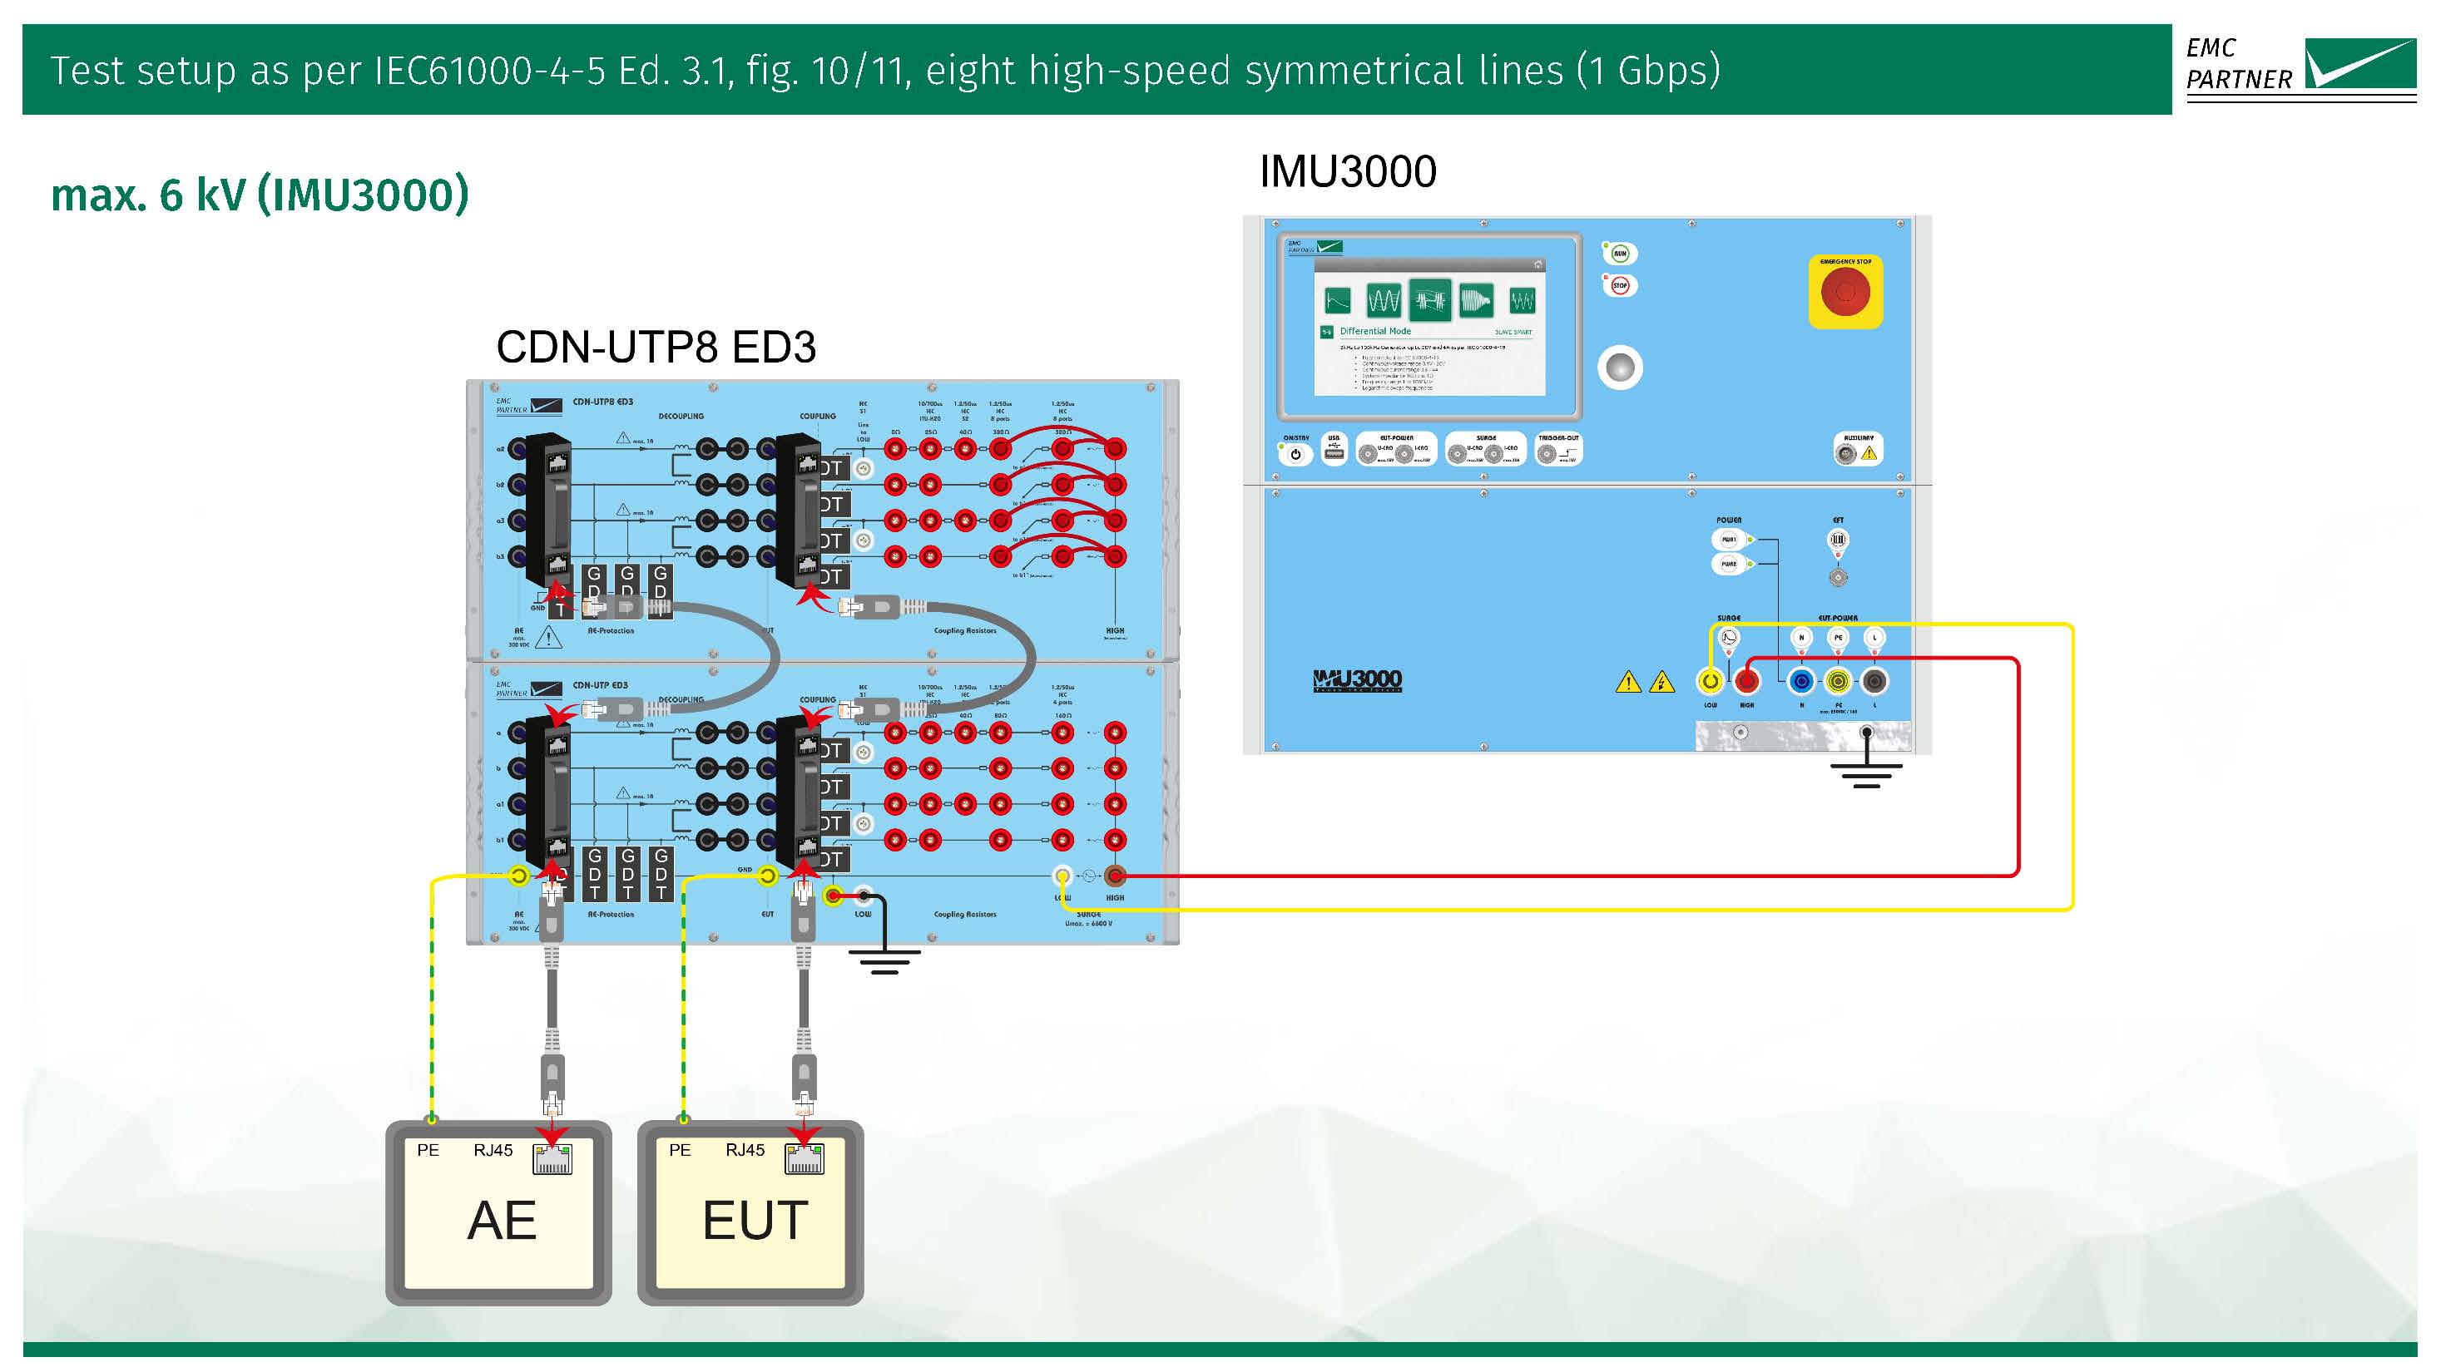2441x1372 pixels.
Task: Click the 'Test setup as per IEC61000-4-5' title
Action: [884, 71]
